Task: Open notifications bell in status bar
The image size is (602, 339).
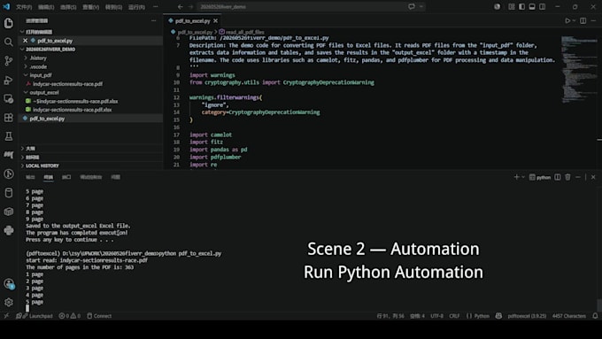Action: click(x=595, y=316)
